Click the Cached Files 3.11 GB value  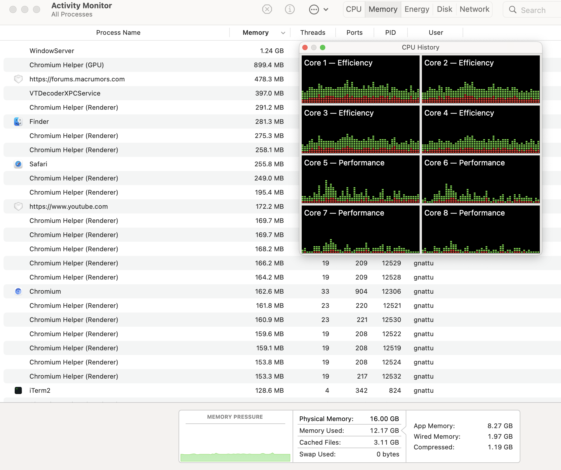click(386, 442)
